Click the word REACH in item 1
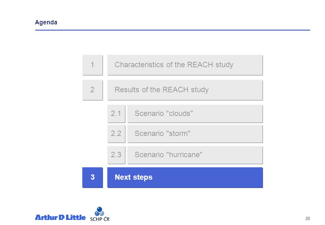 click(200, 65)
